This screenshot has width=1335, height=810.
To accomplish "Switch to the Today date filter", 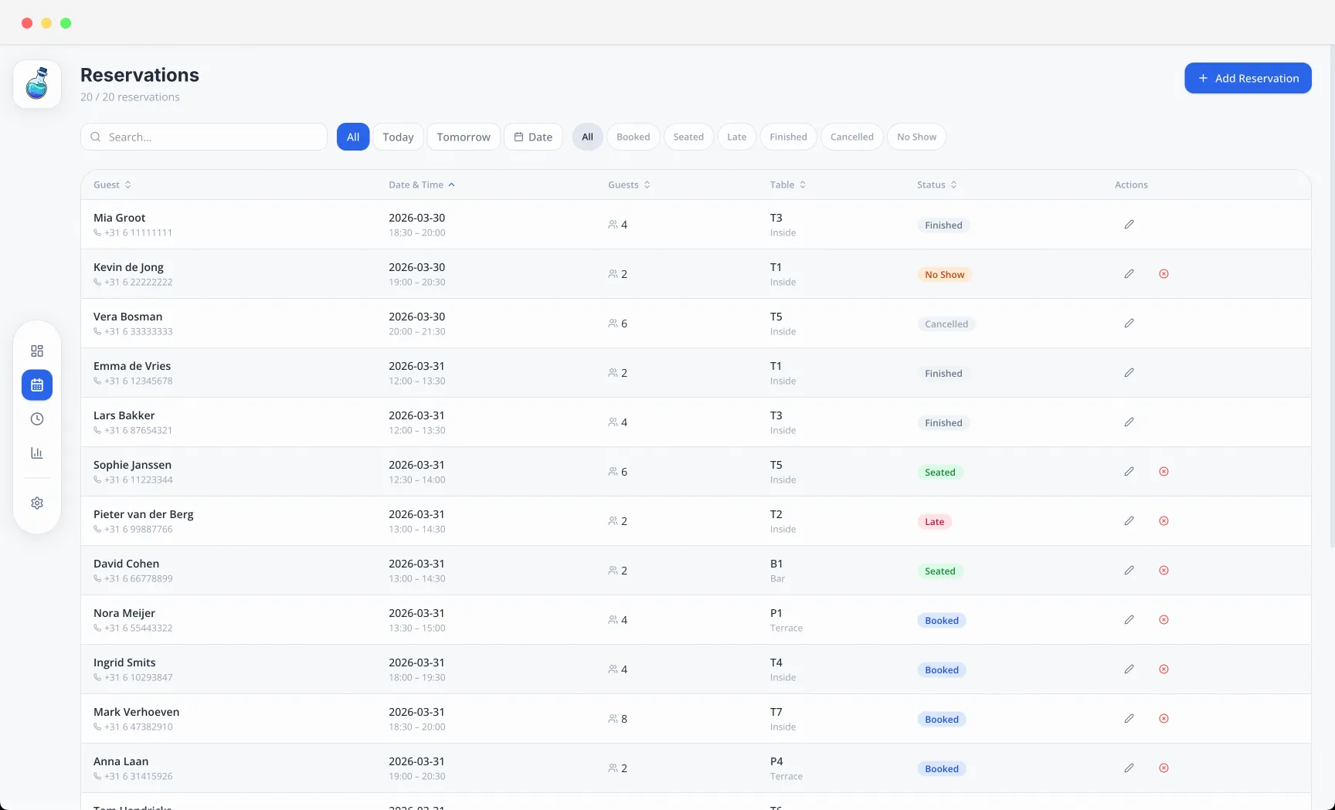I will tap(398, 137).
